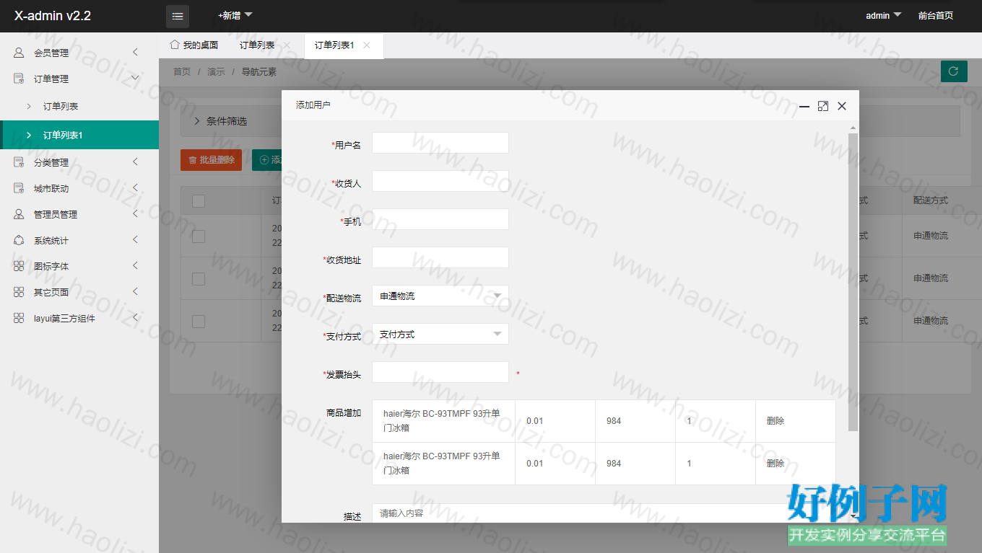Click the dialog vertical scrollbar
The width and height of the screenshot is (982, 553).
(x=853, y=282)
